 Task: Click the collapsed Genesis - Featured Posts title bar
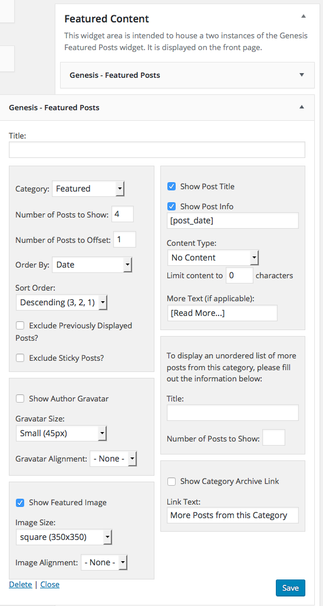click(x=187, y=75)
